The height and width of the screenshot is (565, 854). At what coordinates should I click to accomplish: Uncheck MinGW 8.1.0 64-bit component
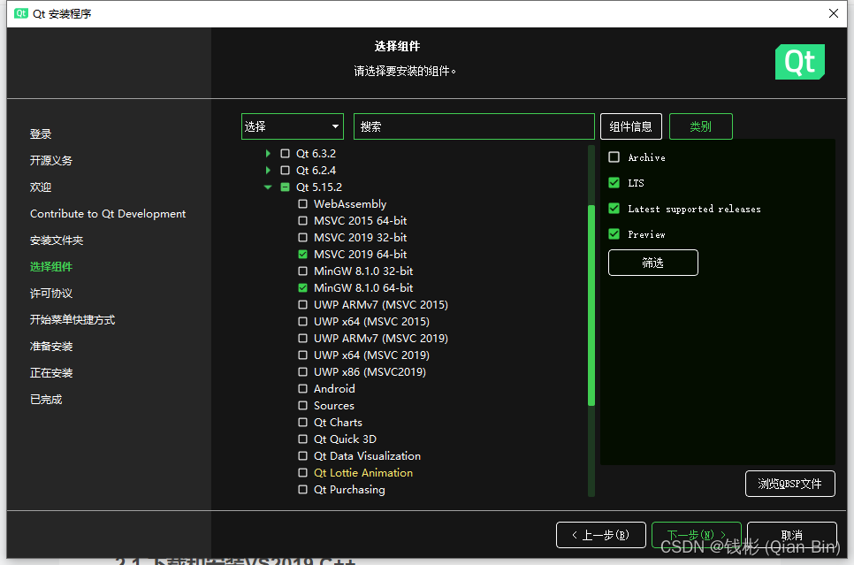(303, 287)
